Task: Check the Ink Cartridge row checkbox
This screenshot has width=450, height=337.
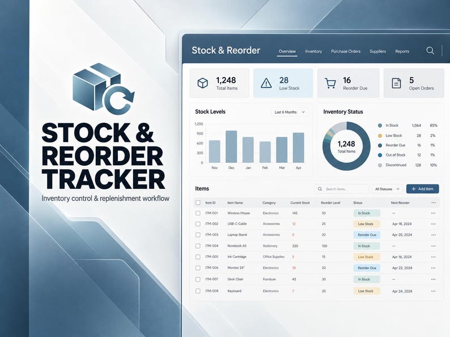Action: 198,257
